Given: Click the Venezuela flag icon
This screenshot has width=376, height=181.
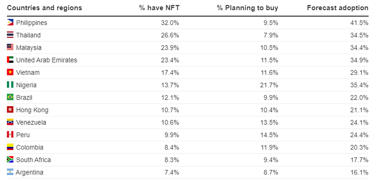Looking at the screenshot, I should [10, 122].
